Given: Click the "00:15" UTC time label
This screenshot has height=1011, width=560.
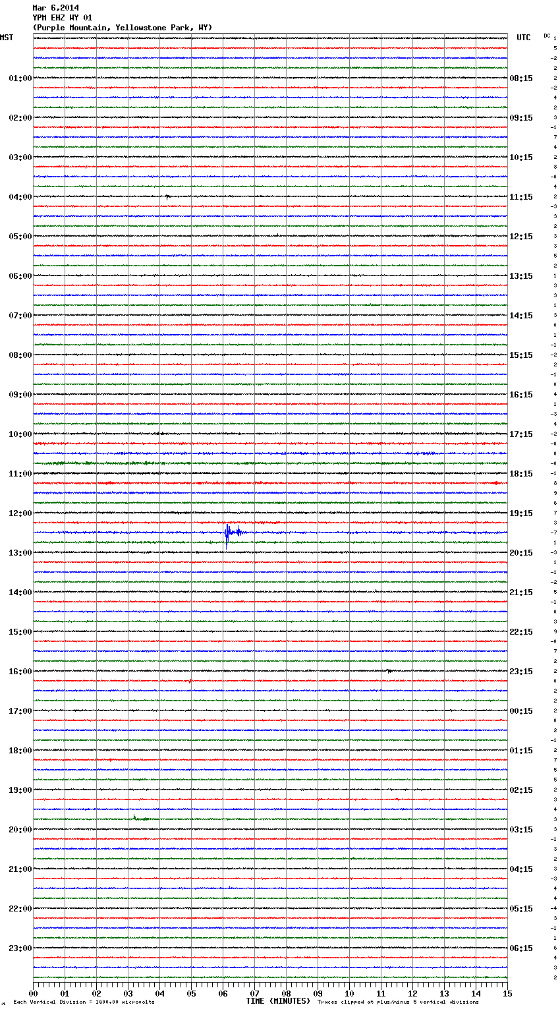Looking at the screenshot, I should 521,711.
